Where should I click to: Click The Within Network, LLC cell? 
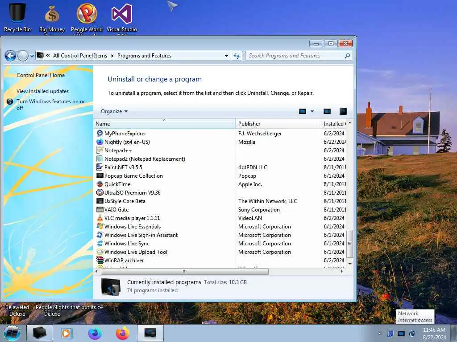tap(268, 201)
